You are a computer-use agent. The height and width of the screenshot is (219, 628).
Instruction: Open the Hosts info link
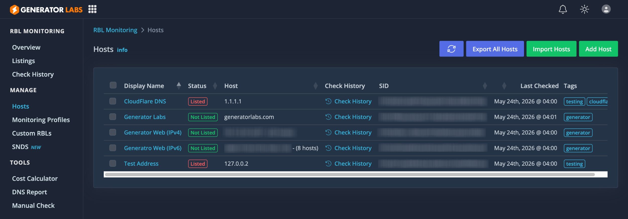(x=122, y=50)
